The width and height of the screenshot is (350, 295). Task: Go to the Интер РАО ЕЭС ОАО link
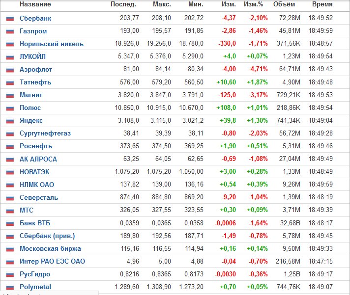[x=52, y=261]
